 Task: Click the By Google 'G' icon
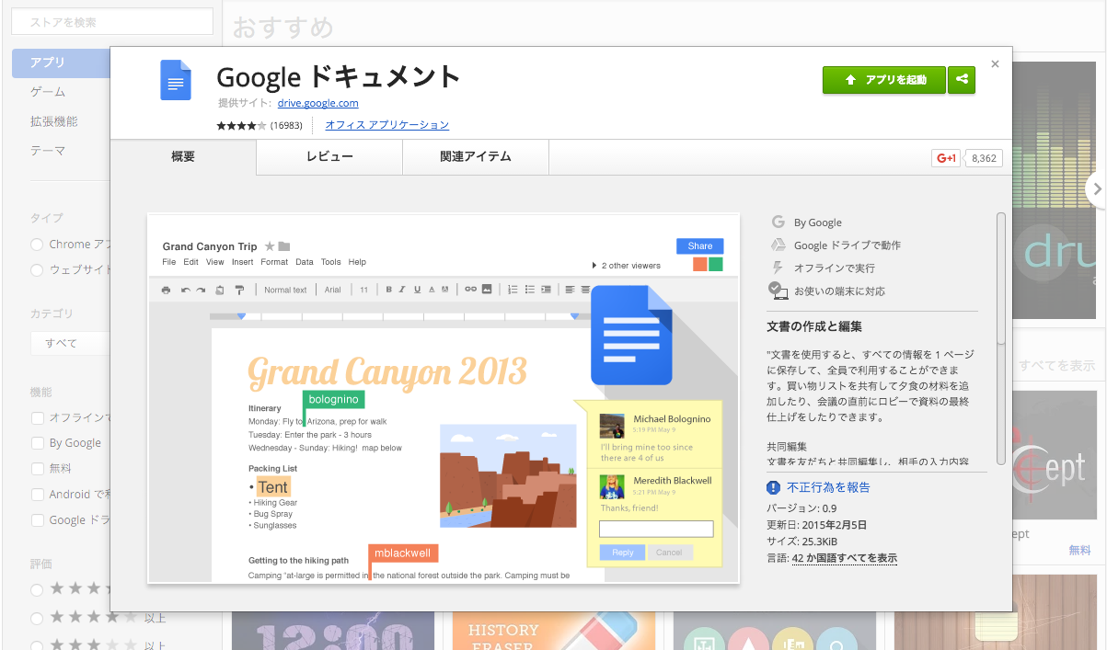[x=778, y=222]
